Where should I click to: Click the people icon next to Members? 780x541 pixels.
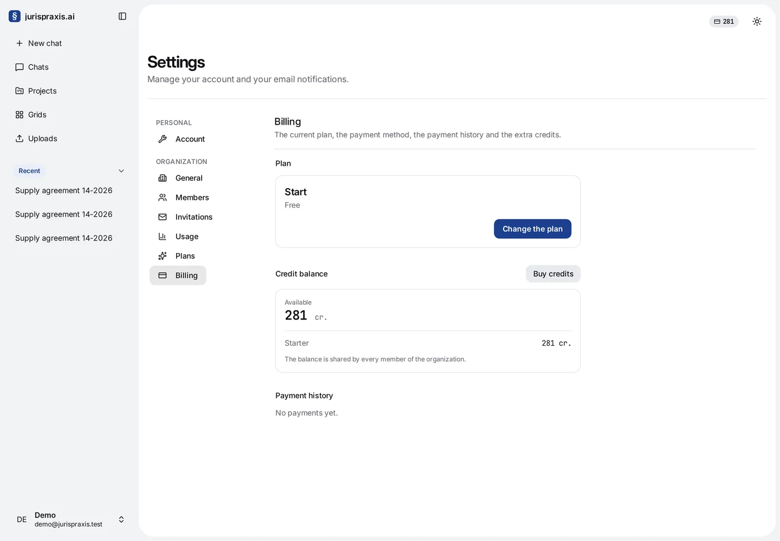(x=163, y=198)
